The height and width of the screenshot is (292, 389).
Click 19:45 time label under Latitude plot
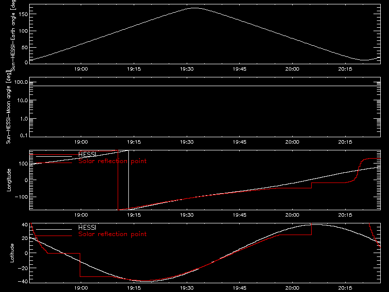[239, 288]
